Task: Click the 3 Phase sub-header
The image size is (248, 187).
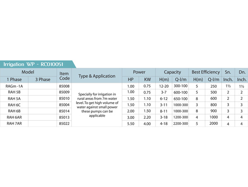Action: tap(42, 79)
